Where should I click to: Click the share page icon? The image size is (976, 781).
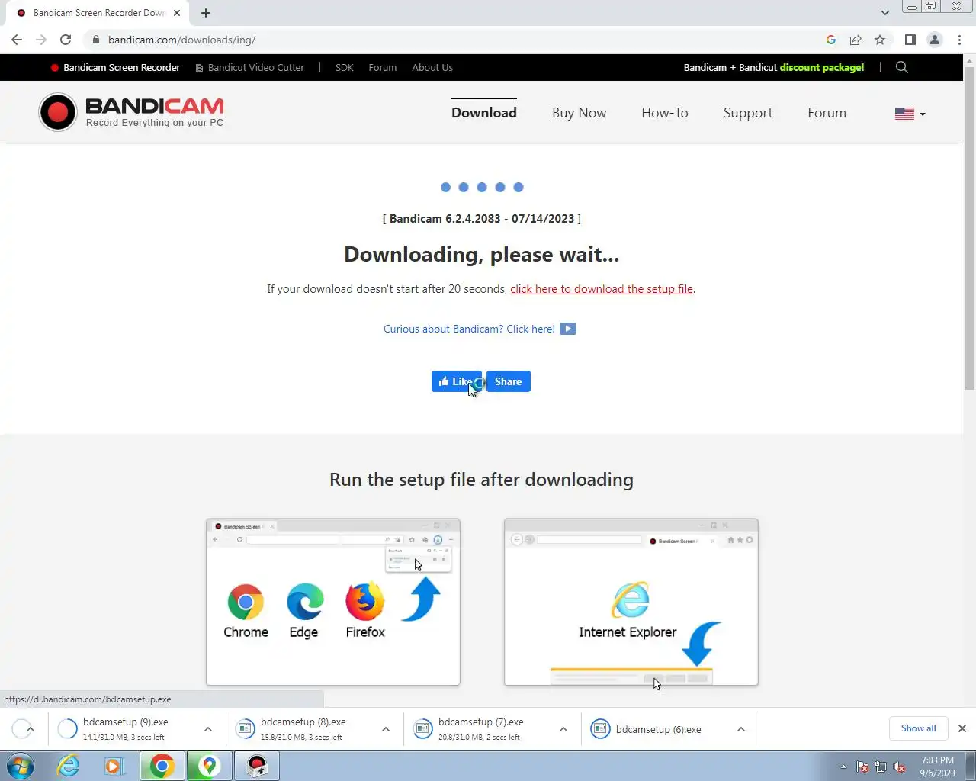pyautogui.click(x=856, y=40)
